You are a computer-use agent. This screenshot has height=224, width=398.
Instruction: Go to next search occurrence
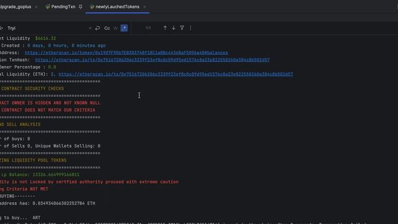click(174, 27)
